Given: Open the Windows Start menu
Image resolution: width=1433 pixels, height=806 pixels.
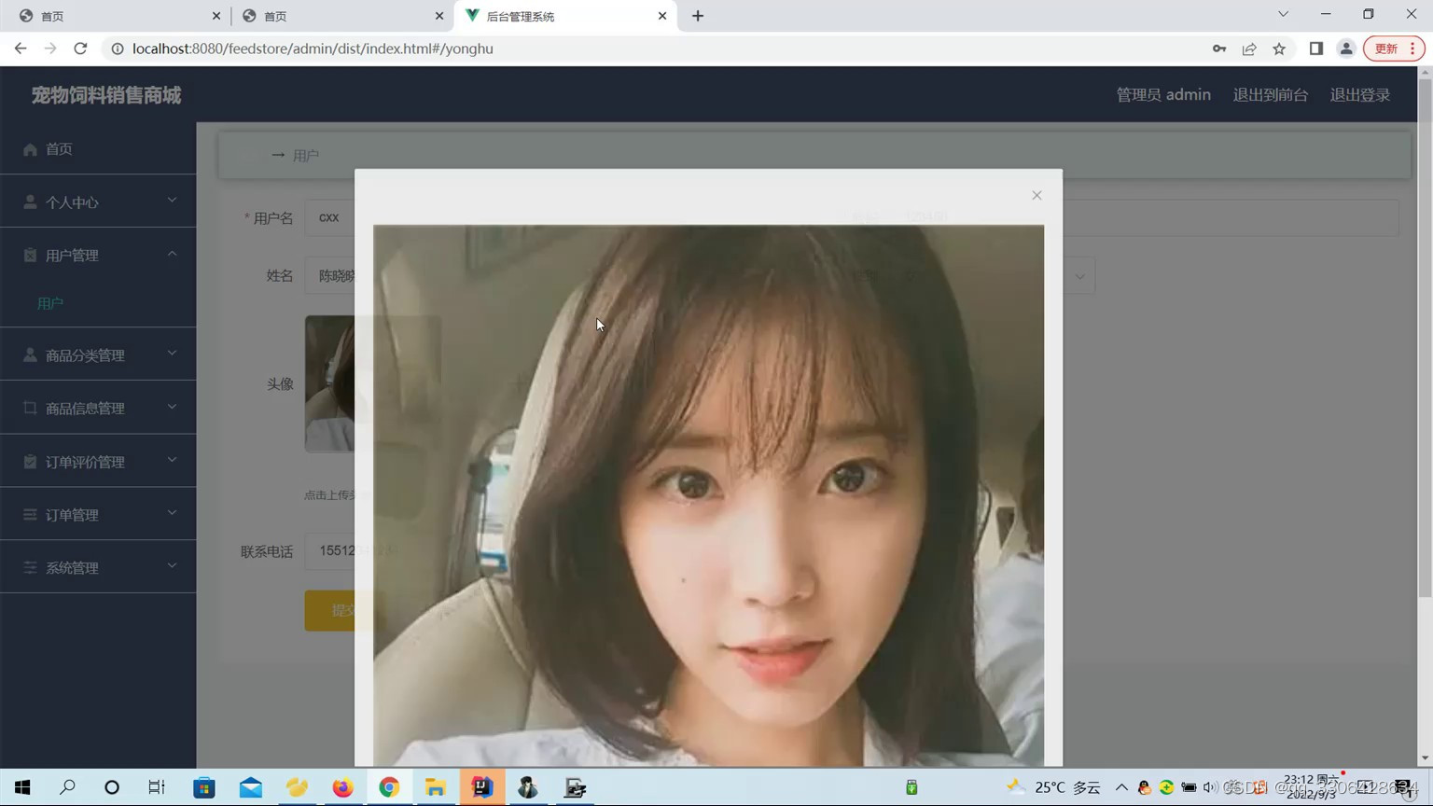Looking at the screenshot, I should 22,787.
